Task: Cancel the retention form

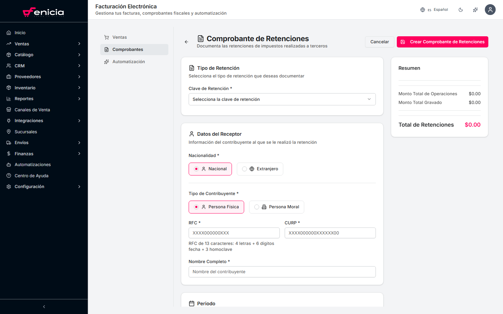Action: point(379,42)
